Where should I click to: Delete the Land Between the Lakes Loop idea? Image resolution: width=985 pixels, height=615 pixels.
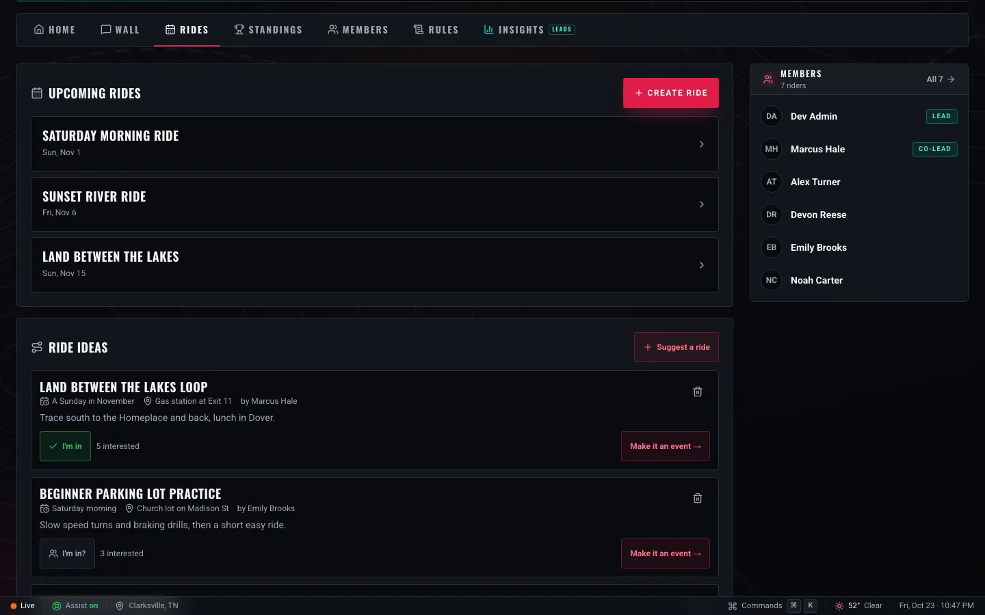(698, 392)
